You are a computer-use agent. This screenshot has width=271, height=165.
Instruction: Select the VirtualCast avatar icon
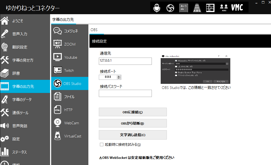[58, 136]
